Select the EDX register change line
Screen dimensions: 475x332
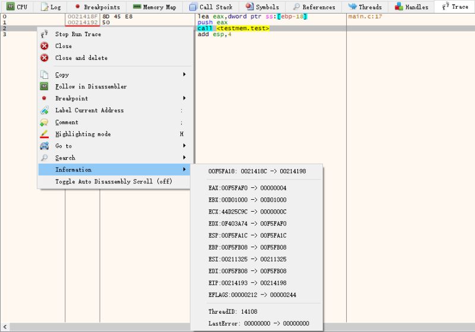pyautogui.click(x=257, y=224)
